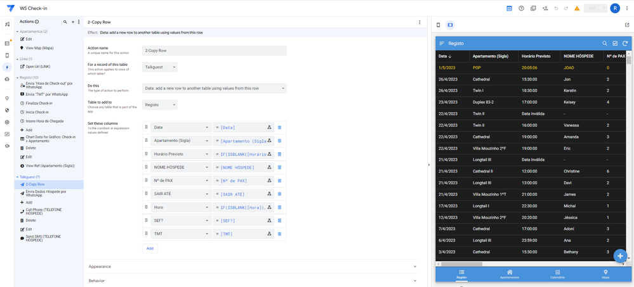634x287 pixels.
Task: Open expression flask for SEF? column
Action: point(269,221)
